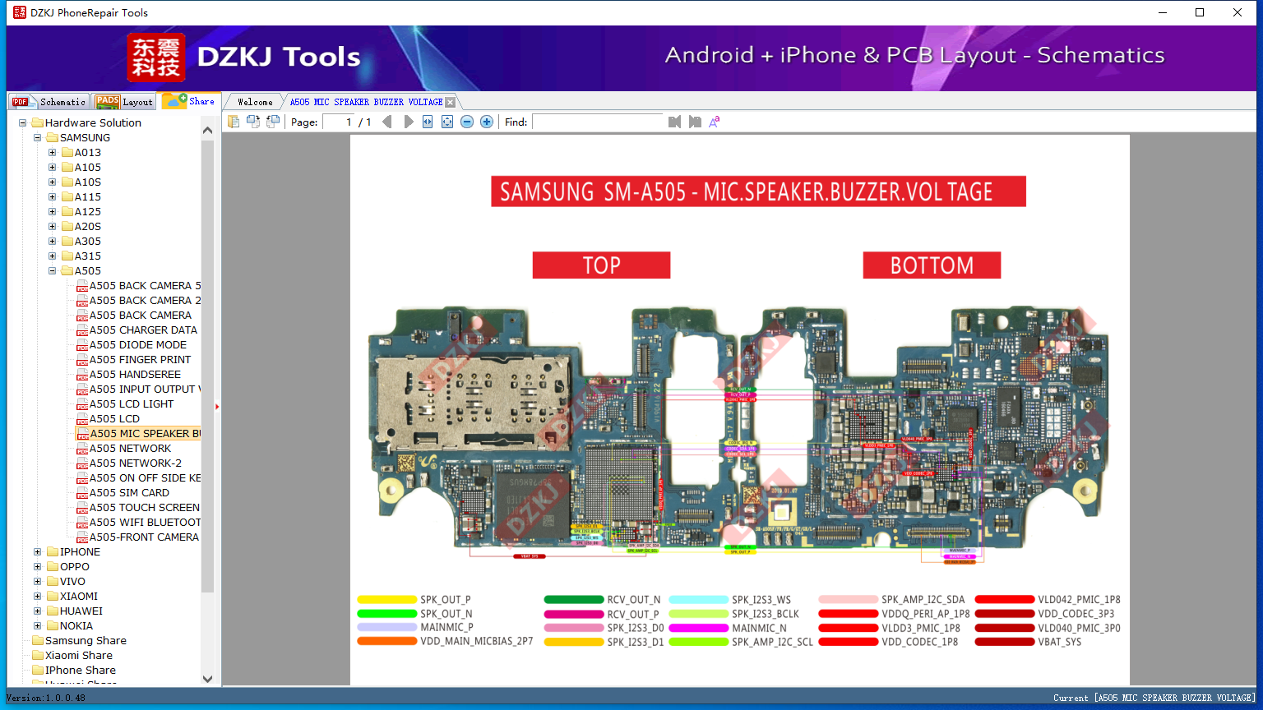Toggle the match case 'Aa' search icon
Image resolution: width=1263 pixels, height=710 pixels.
pos(715,122)
